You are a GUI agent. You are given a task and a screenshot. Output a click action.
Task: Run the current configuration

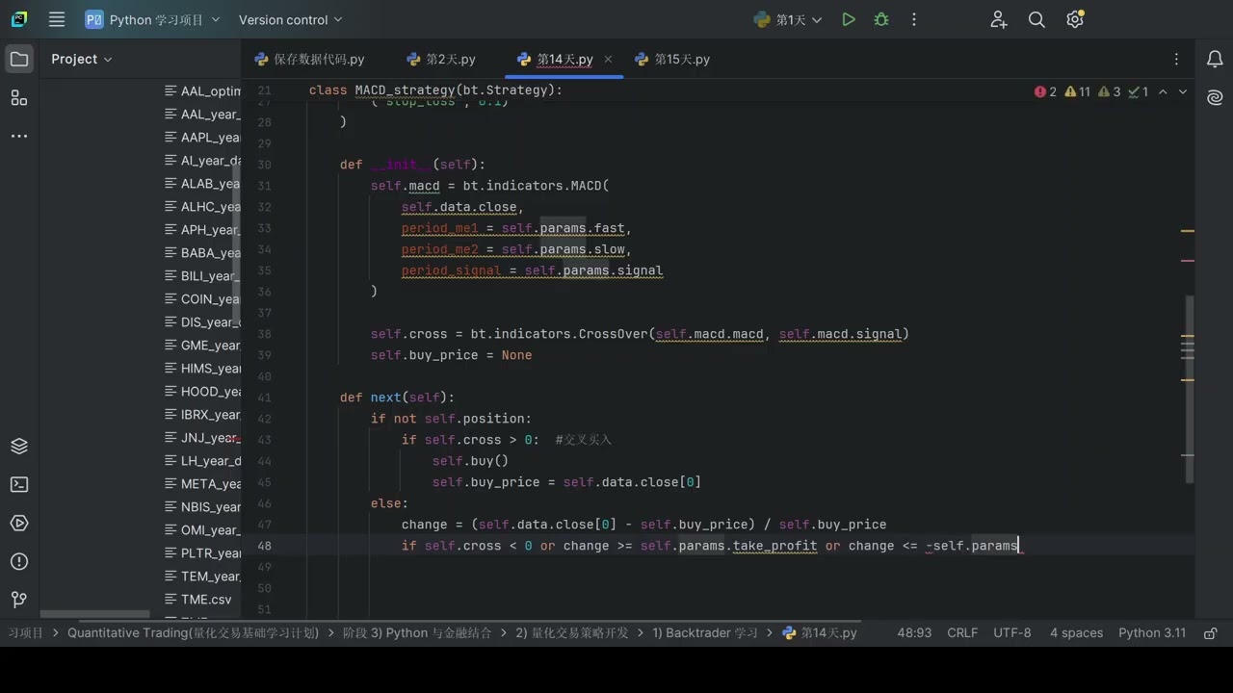click(849, 19)
